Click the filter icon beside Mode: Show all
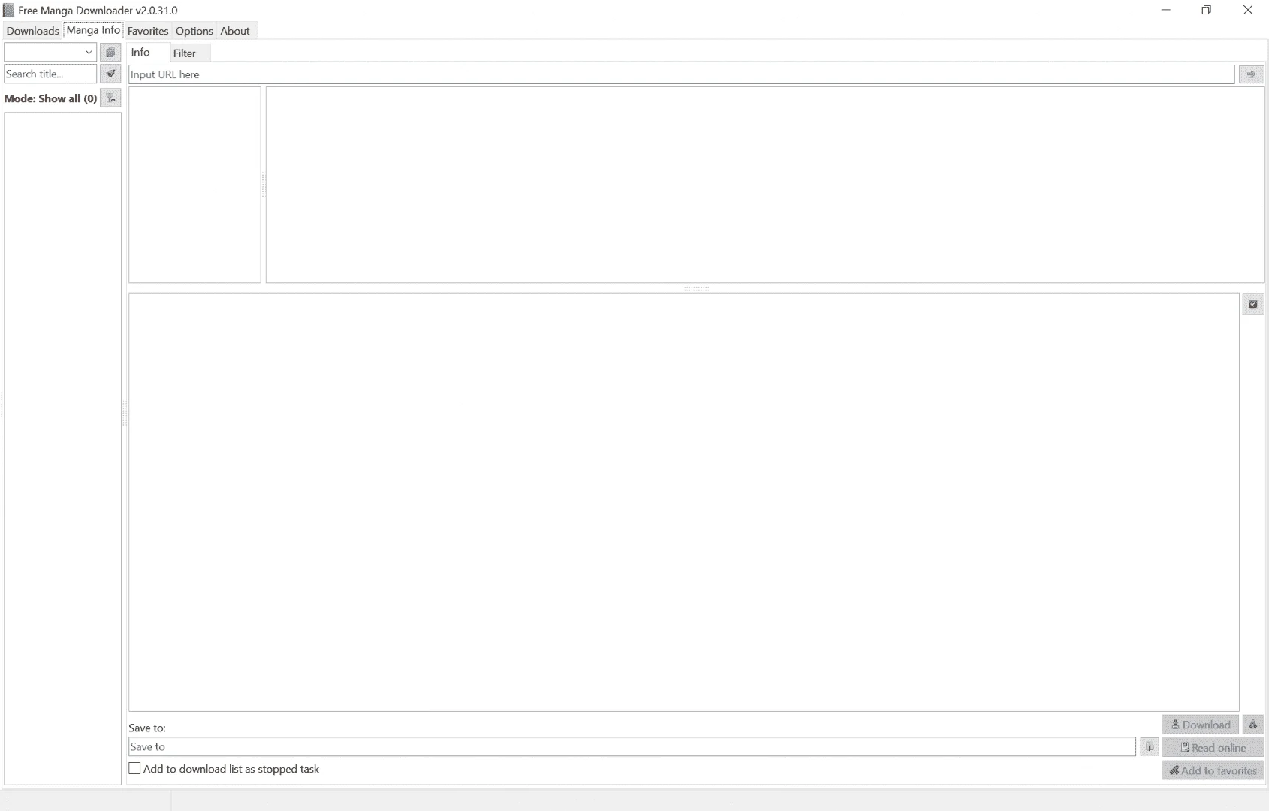This screenshot has width=1269, height=811. 110,98
